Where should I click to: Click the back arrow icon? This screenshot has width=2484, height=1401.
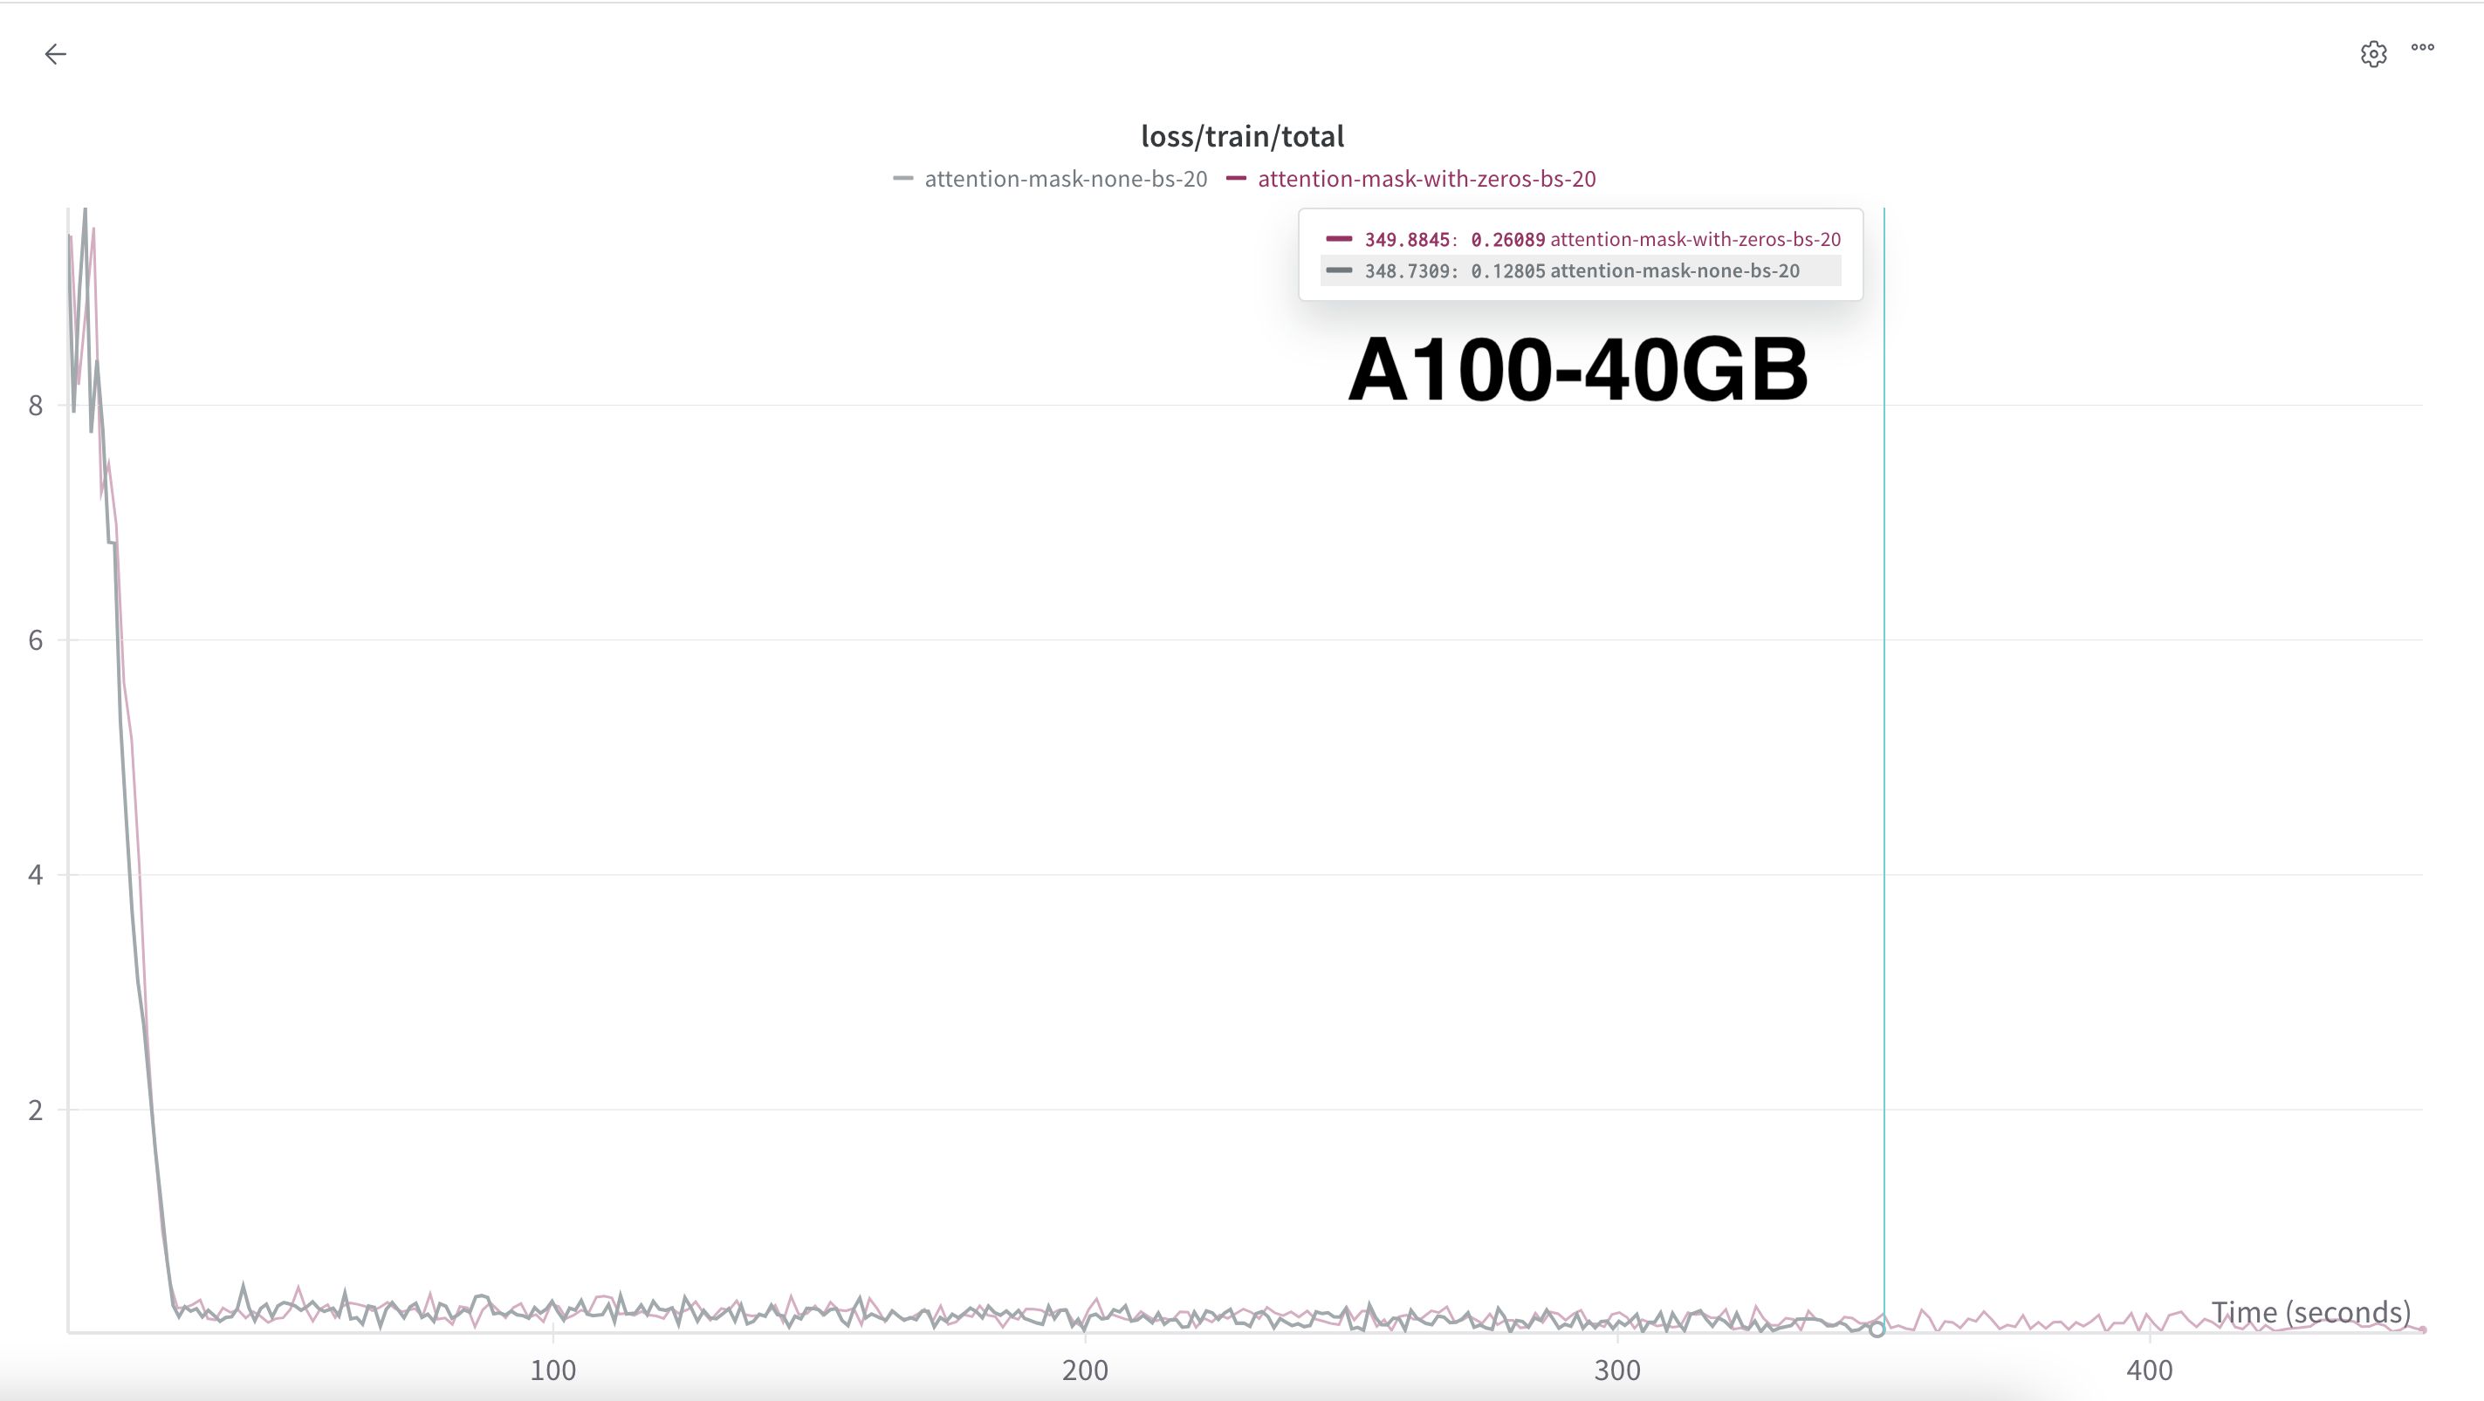(x=55, y=54)
